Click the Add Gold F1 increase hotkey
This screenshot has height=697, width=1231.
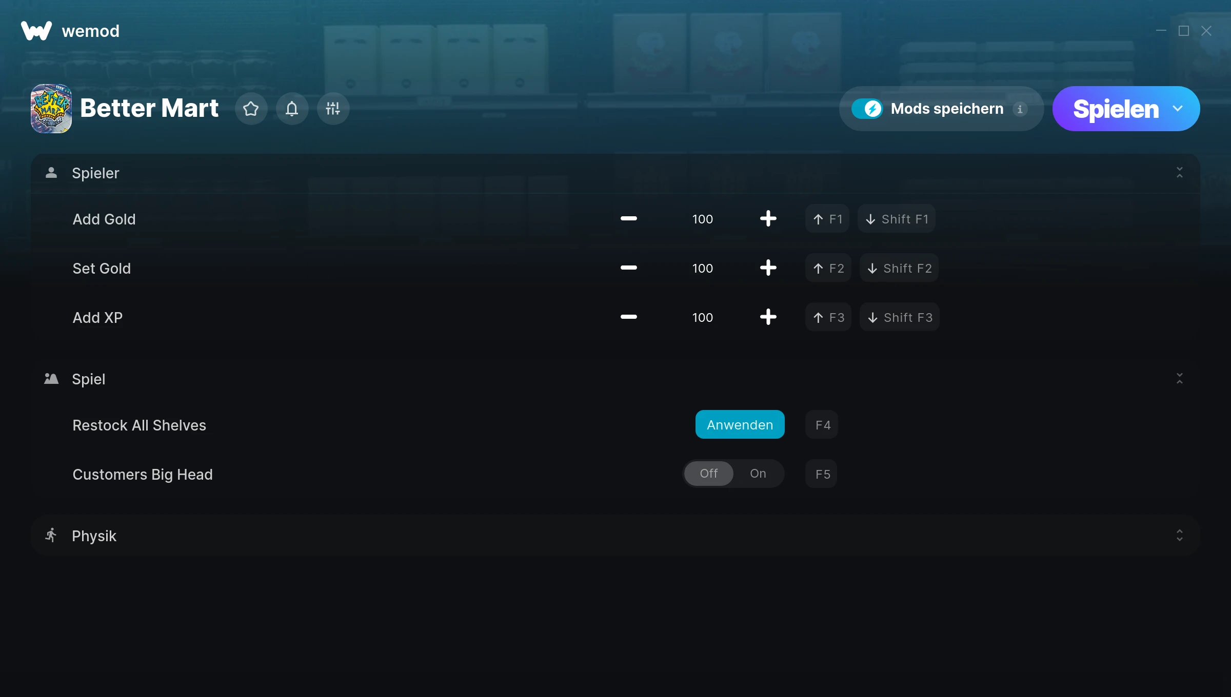(x=827, y=219)
